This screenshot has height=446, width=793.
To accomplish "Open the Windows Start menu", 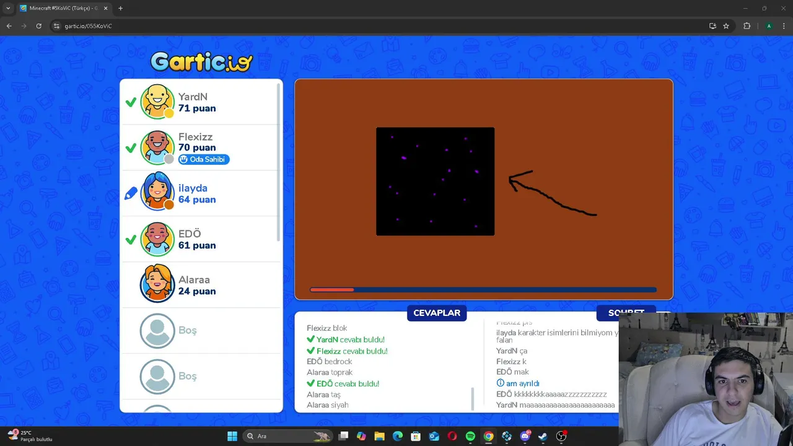I will (x=232, y=436).
